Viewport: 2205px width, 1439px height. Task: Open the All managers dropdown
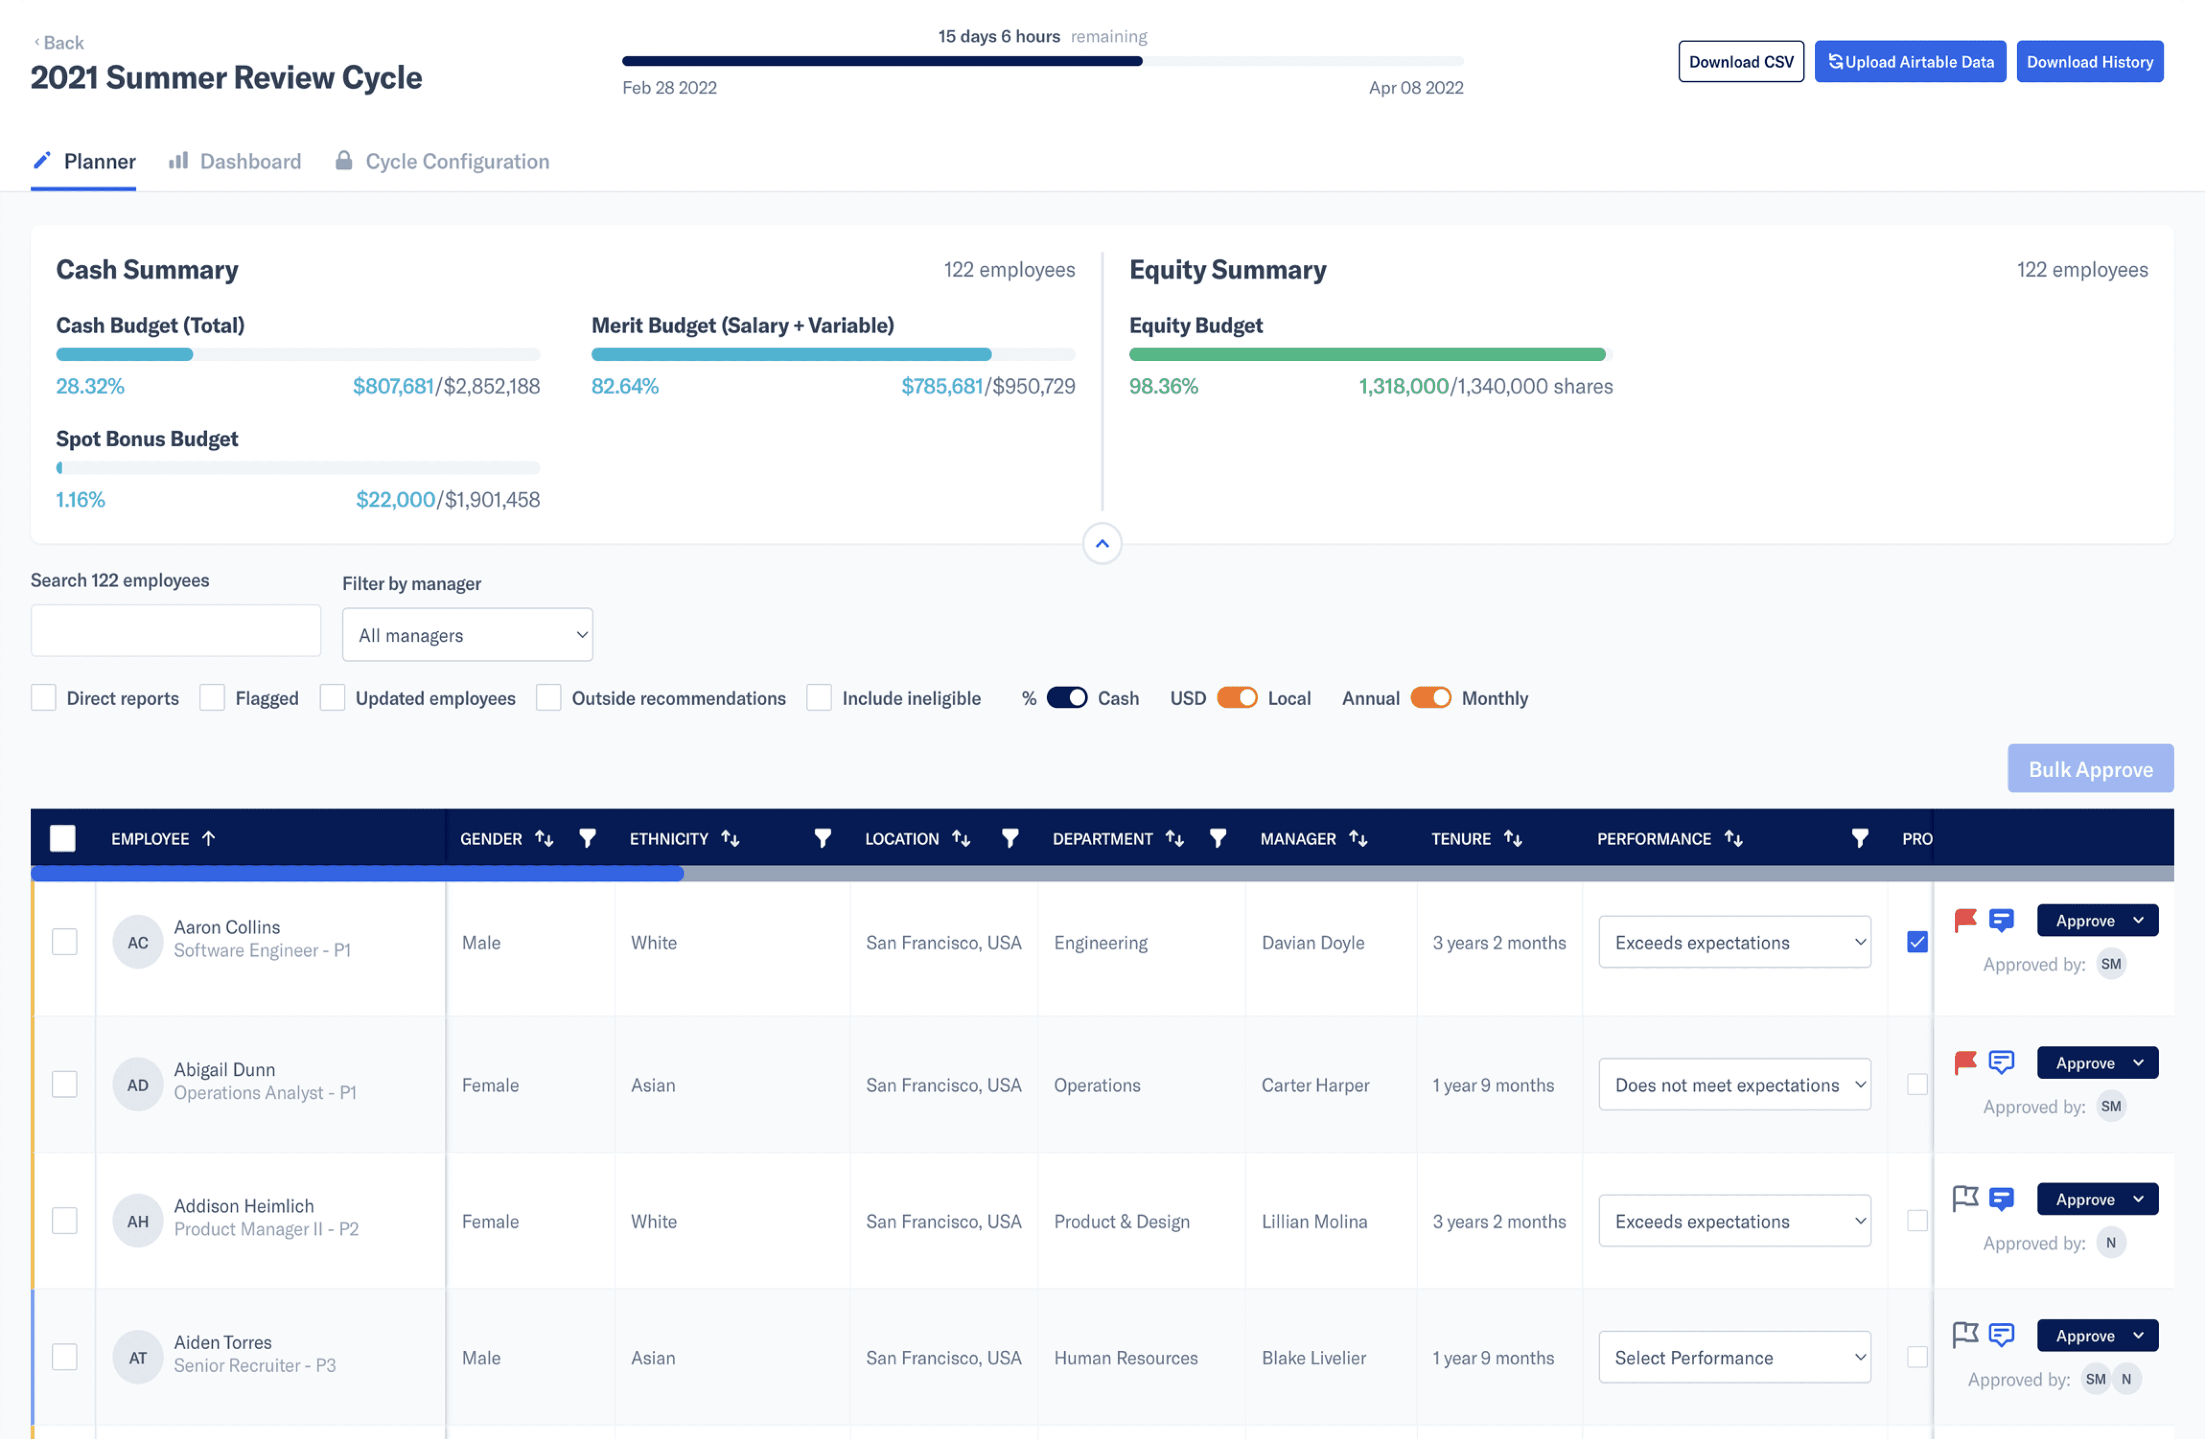pos(468,634)
